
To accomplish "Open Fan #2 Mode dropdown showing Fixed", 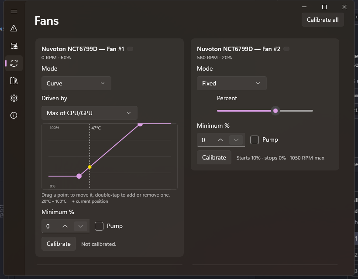I will 232,83.
